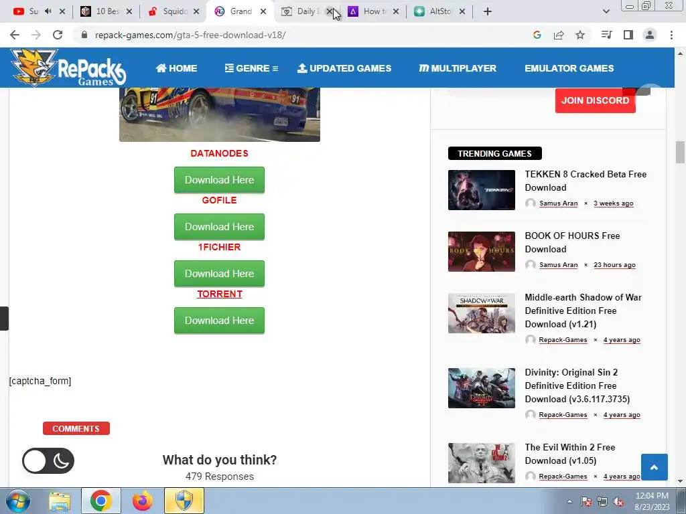Open the media controls icon
The height and width of the screenshot is (514, 686).
(606, 35)
